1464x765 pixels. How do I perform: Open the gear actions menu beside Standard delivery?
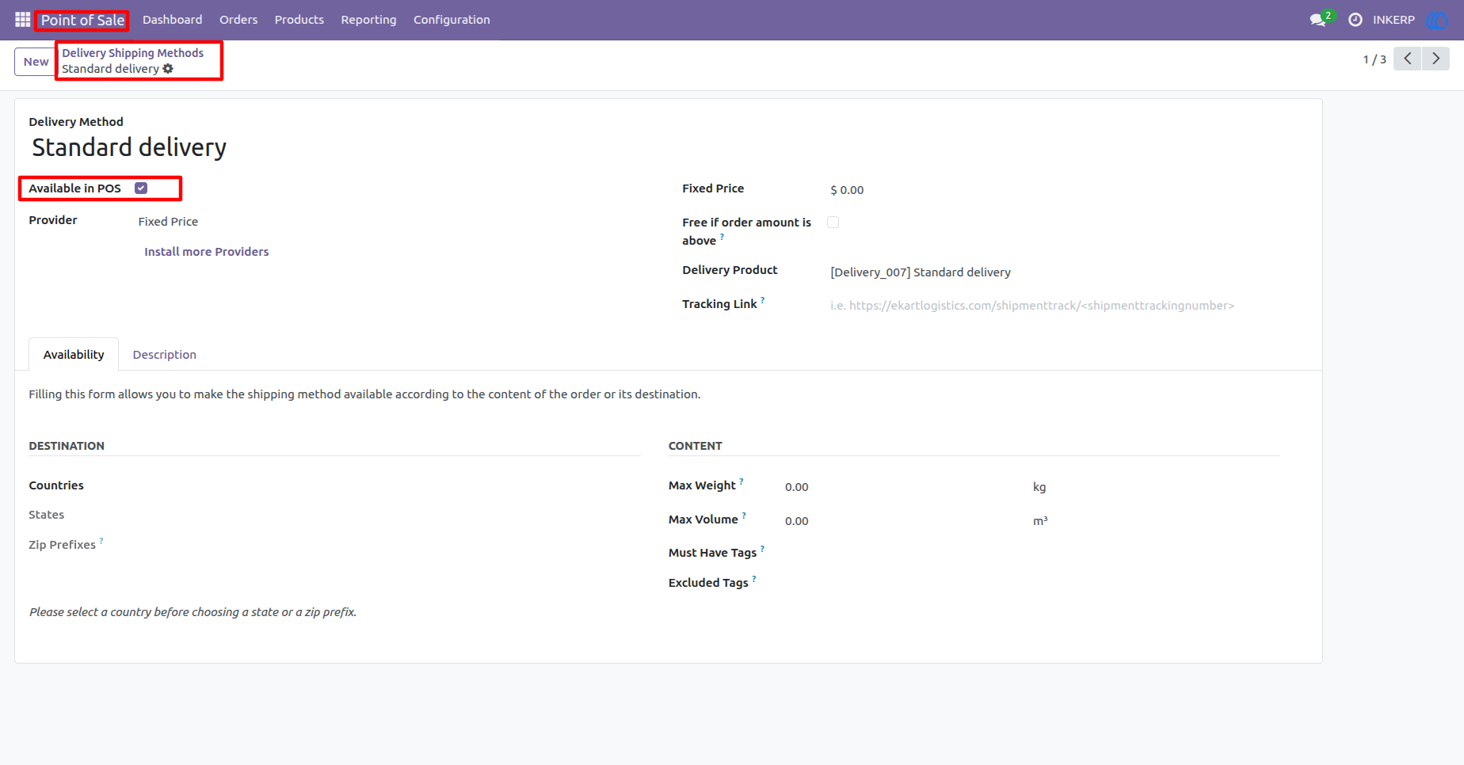[168, 69]
